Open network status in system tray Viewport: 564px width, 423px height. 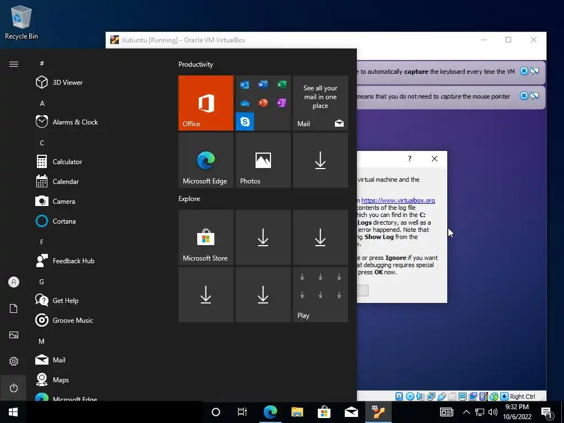pos(480,412)
